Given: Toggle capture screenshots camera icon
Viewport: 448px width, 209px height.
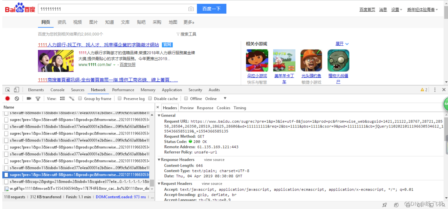Looking at the screenshot, I should point(29,98).
